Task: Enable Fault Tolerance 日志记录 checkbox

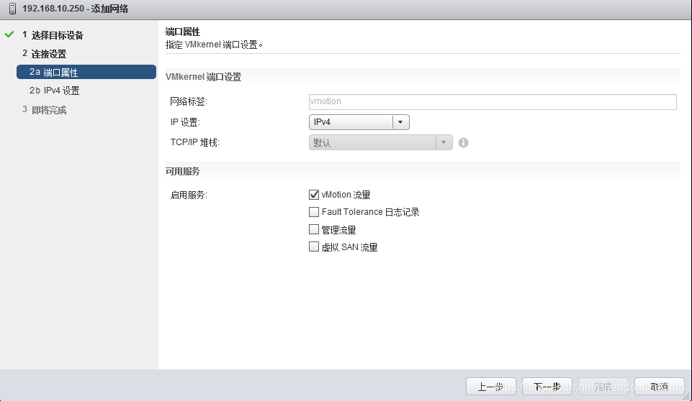Action: pos(314,212)
